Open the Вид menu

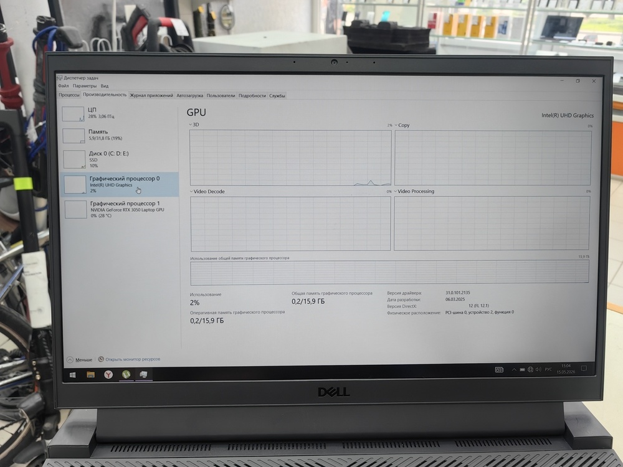105,86
